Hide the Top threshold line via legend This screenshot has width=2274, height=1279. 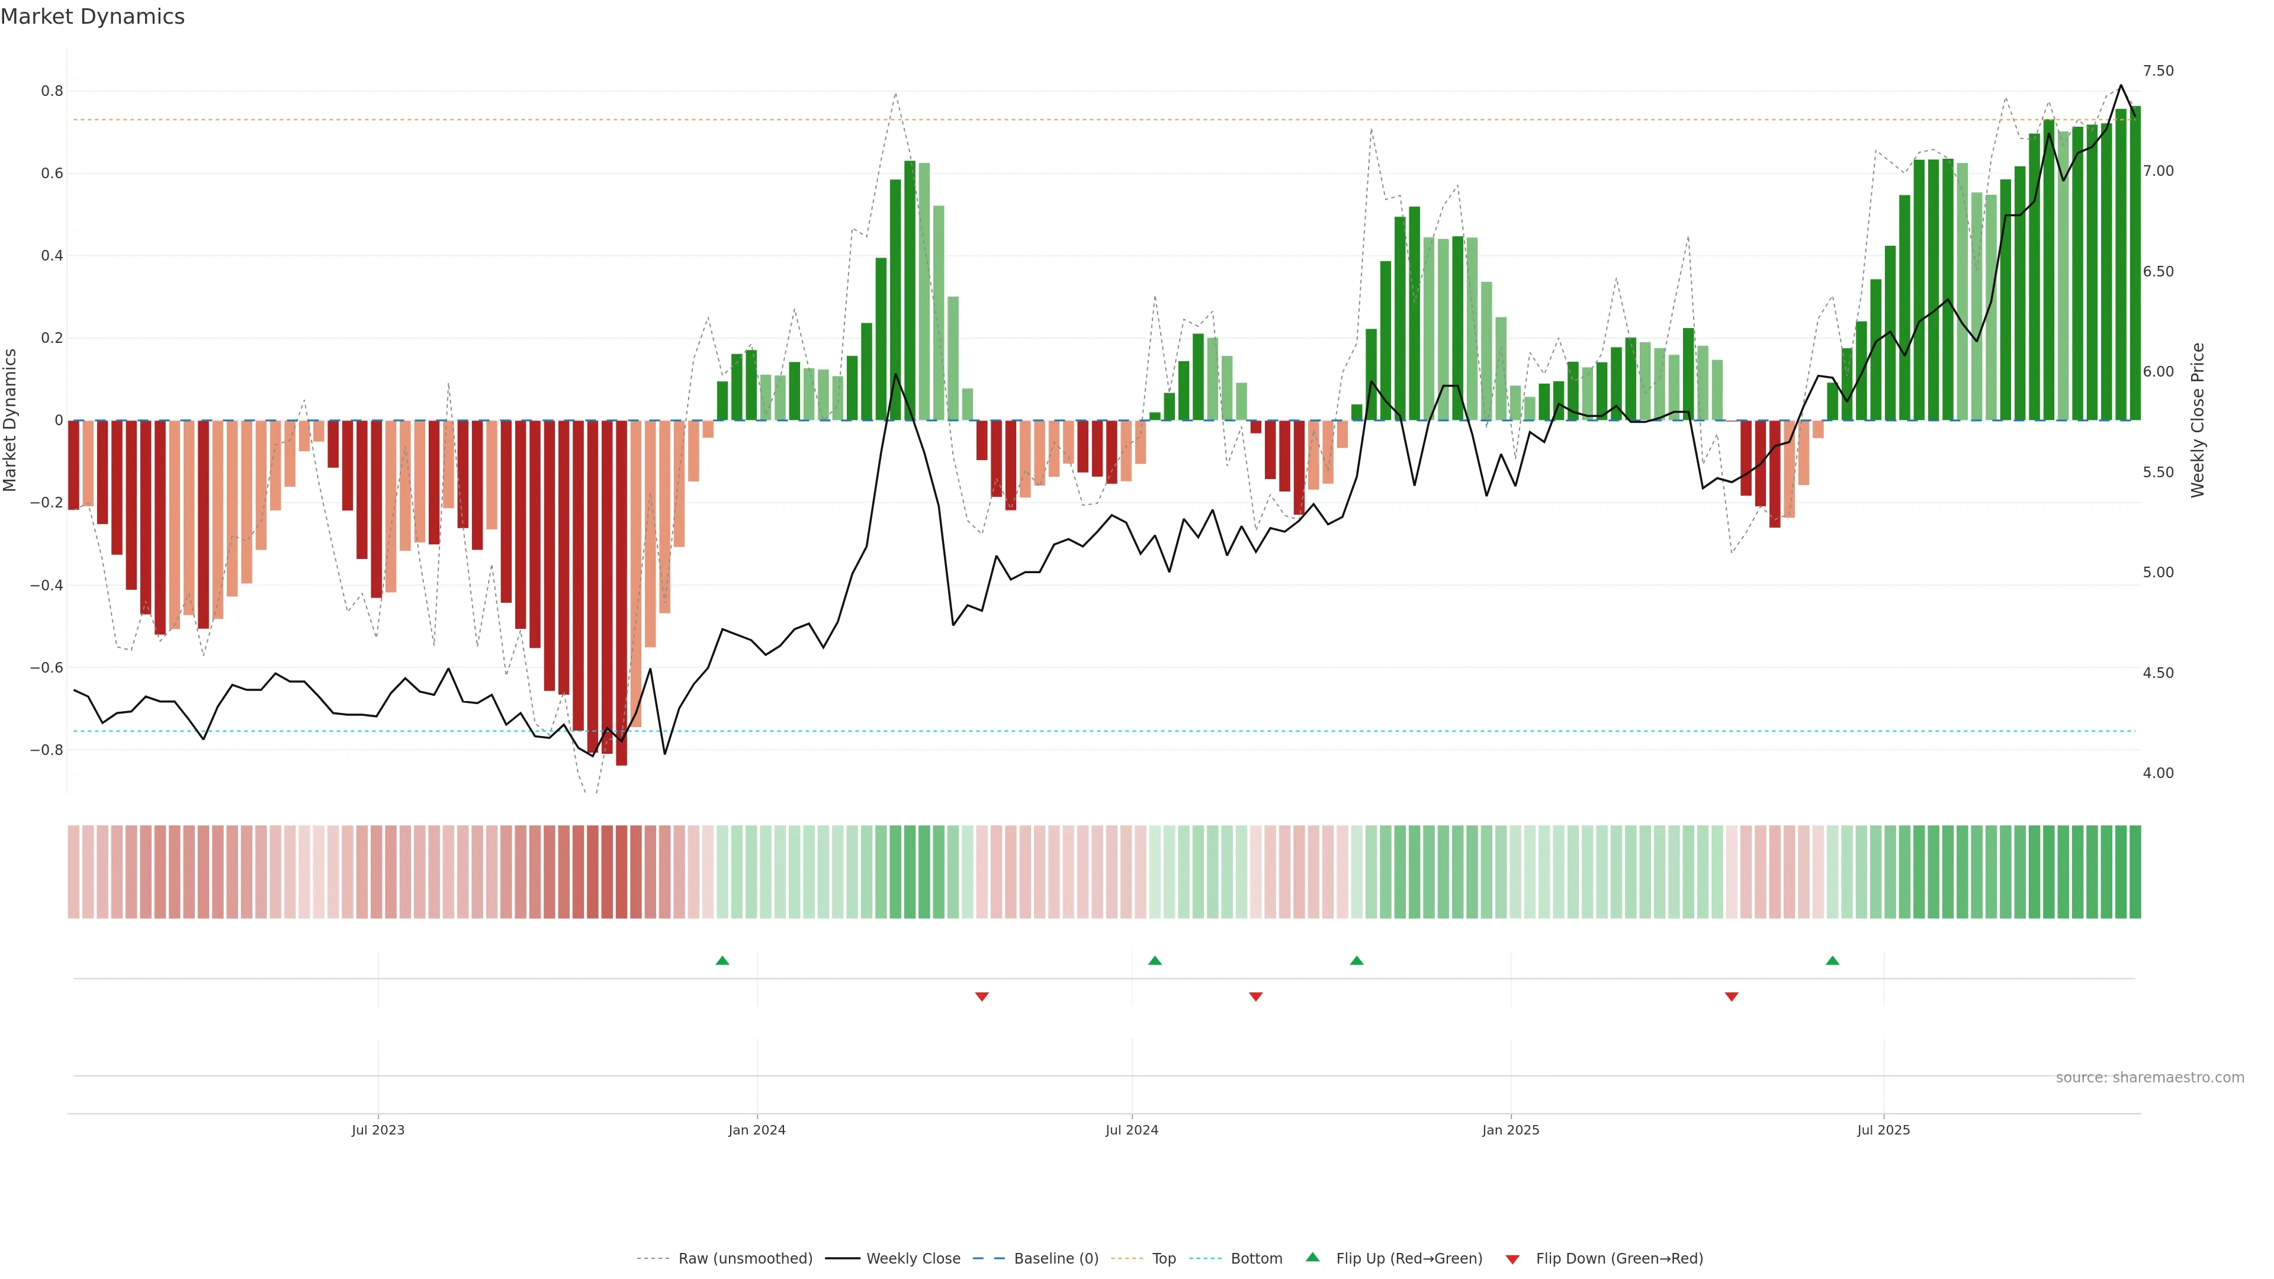coord(1164,1259)
